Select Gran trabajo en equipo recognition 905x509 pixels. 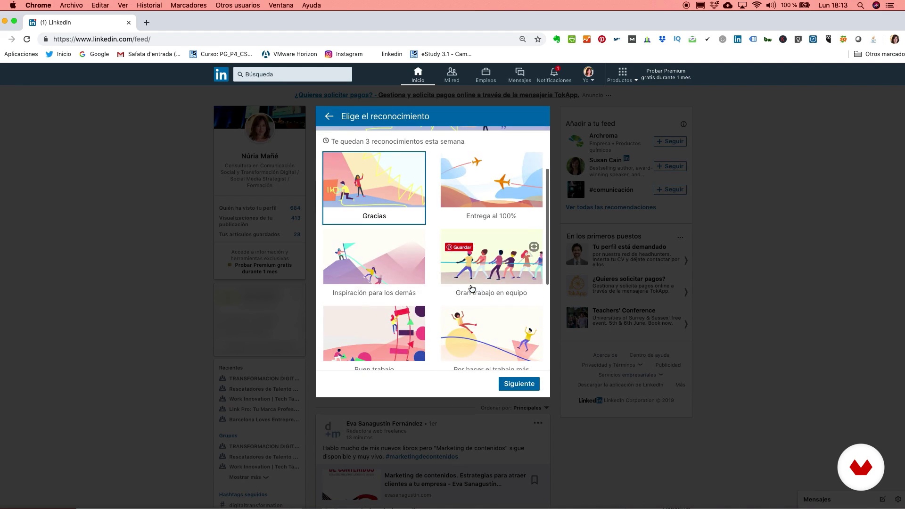pos(491,264)
